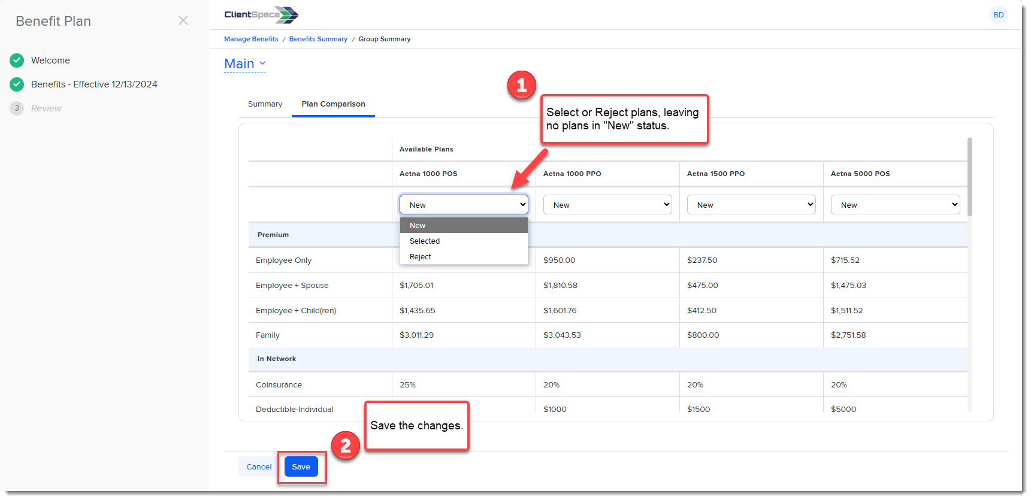Click the Aetna 1000 PPO column header
Viewport: 1031px width, 500px height.
point(572,174)
